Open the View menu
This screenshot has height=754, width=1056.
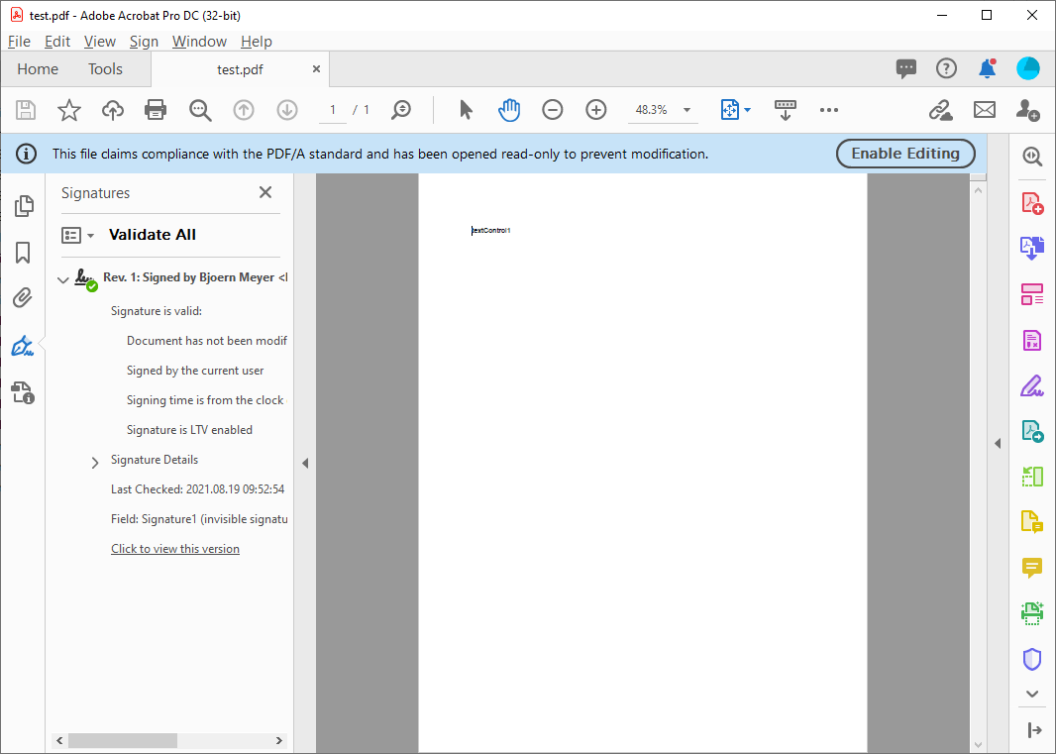tap(100, 42)
